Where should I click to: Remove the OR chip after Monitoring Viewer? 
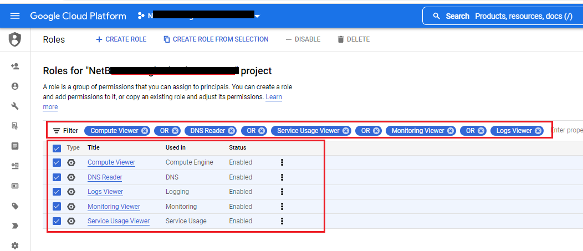click(x=481, y=131)
